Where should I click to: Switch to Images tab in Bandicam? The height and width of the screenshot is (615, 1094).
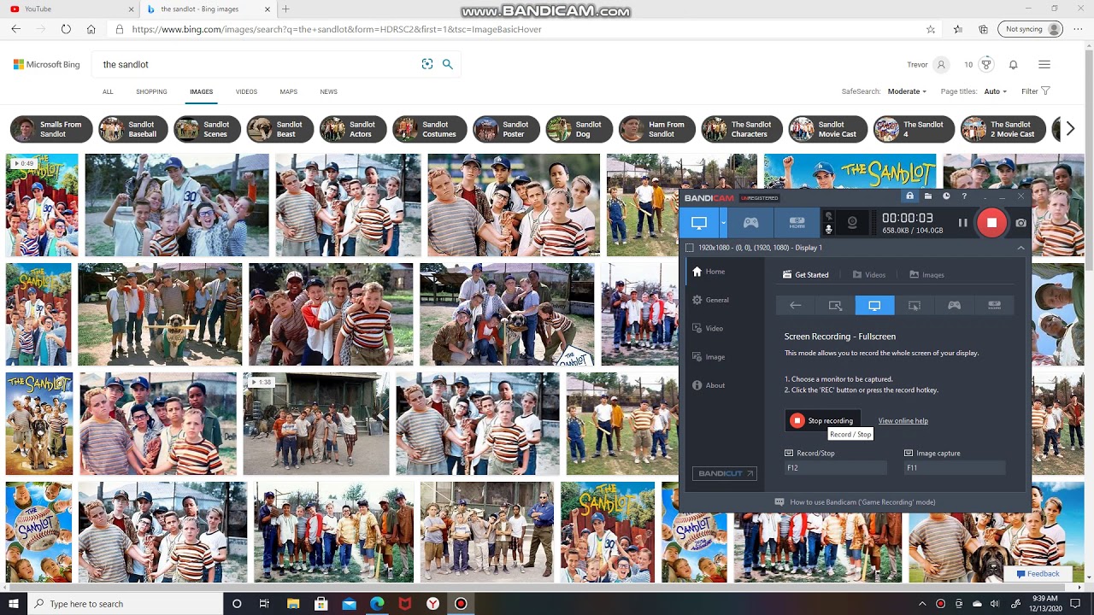click(926, 275)
